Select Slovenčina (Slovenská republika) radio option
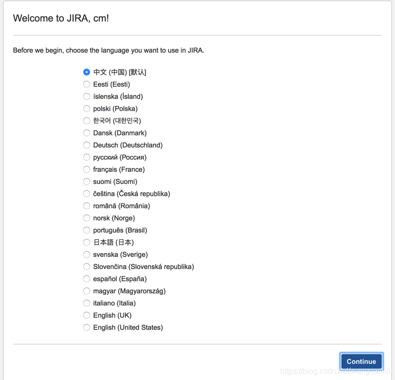The width and height of the screenshot is (395, 380). (x=87, y=267)
